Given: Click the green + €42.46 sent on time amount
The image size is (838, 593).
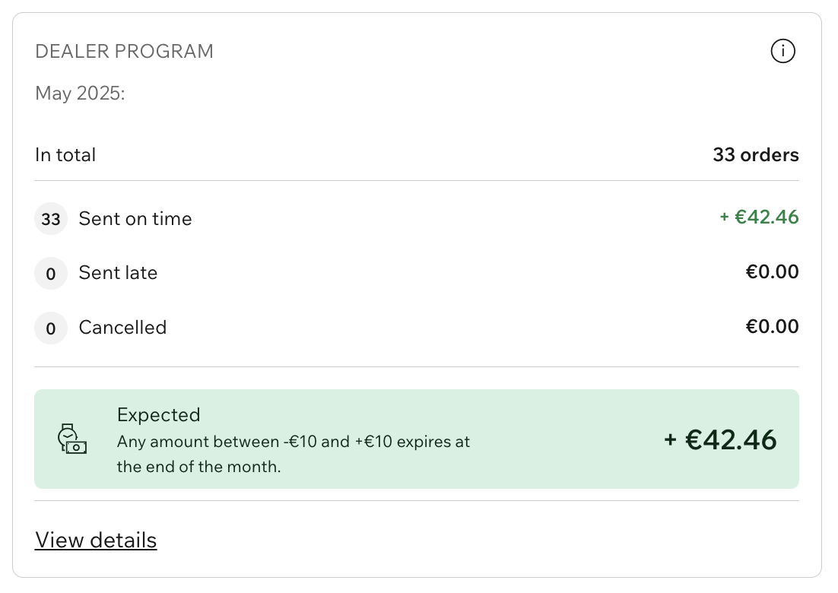Looking at the screenshot, I should click(759, 217).
